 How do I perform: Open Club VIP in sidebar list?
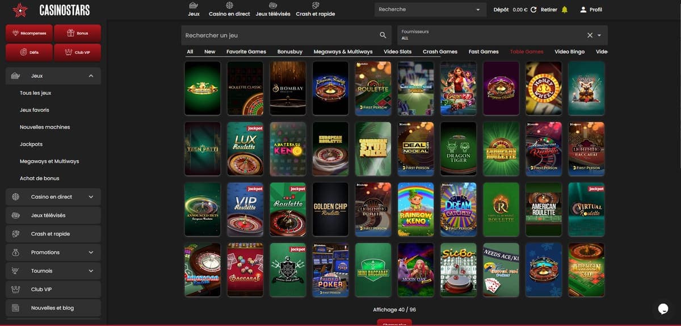[x=53, y=290]
